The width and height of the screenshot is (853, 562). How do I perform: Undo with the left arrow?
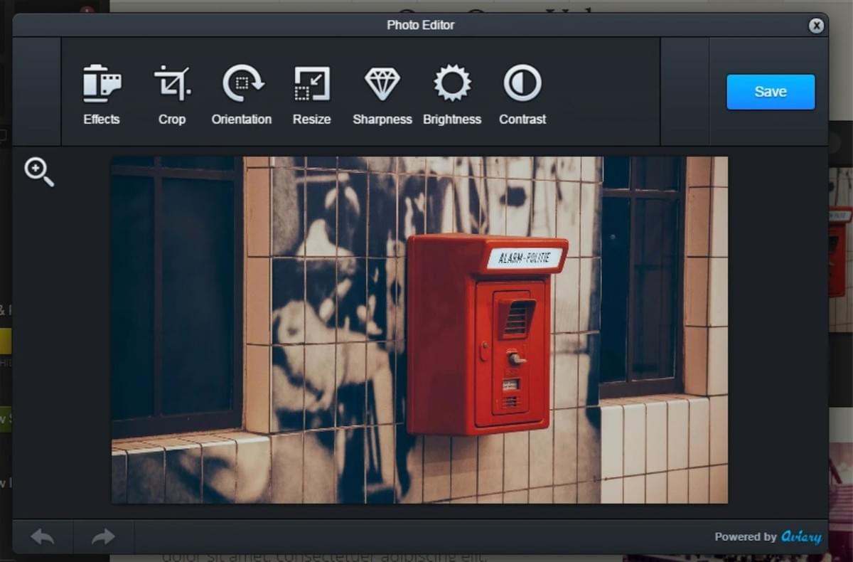[43, 536]
